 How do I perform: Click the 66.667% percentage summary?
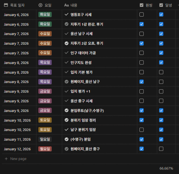(166, 168)
